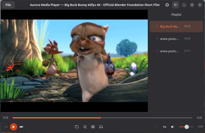Open the headphones audio options
This screenshot has width=205, height=133.
[101, 127]
